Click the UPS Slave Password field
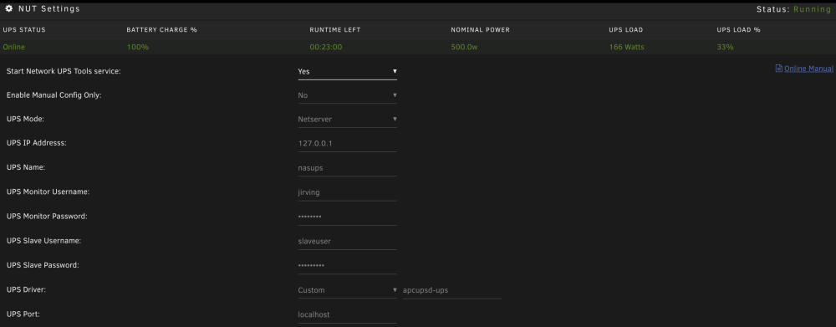 click(x=347, y=266)
